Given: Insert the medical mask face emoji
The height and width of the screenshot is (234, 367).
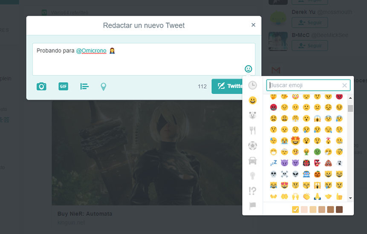Looking at the screenshot, I should click(273, 152).
